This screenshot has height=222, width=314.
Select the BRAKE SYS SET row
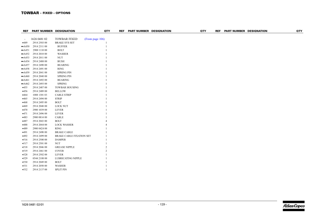pos(65,43)
